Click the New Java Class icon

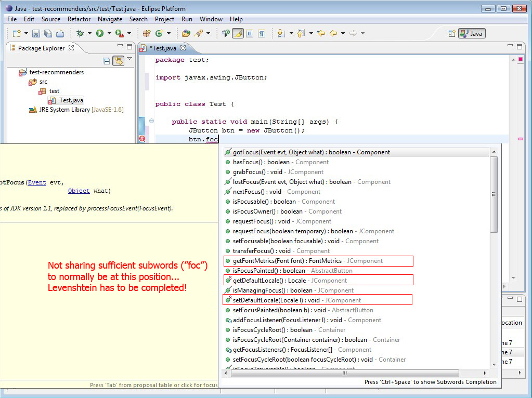pyautogui.click(x=159, y=33)
